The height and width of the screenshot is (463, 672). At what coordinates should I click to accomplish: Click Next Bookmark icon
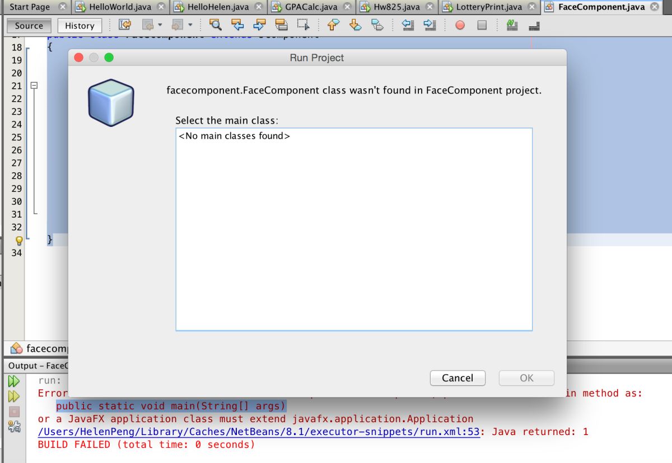(x=356, y=25)
